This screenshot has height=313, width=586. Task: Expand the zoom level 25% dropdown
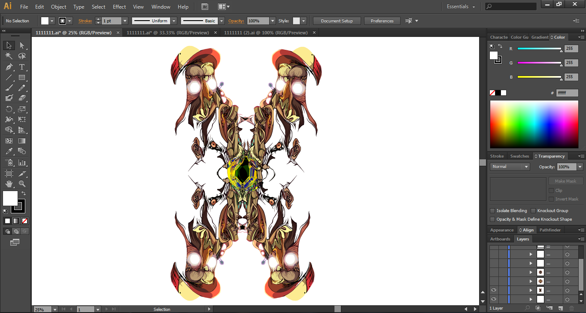(x=55, y=309)
